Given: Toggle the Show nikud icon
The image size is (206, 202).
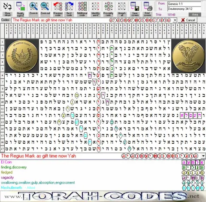Looking at the screenshot, I should [7, 6].
